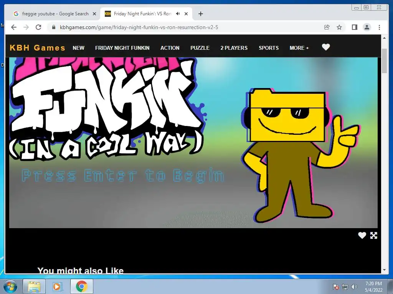Image resolution: width=393 pixels, height=294 pixels.
Task: Click the browser forward arrow
Action: [26, 27]
